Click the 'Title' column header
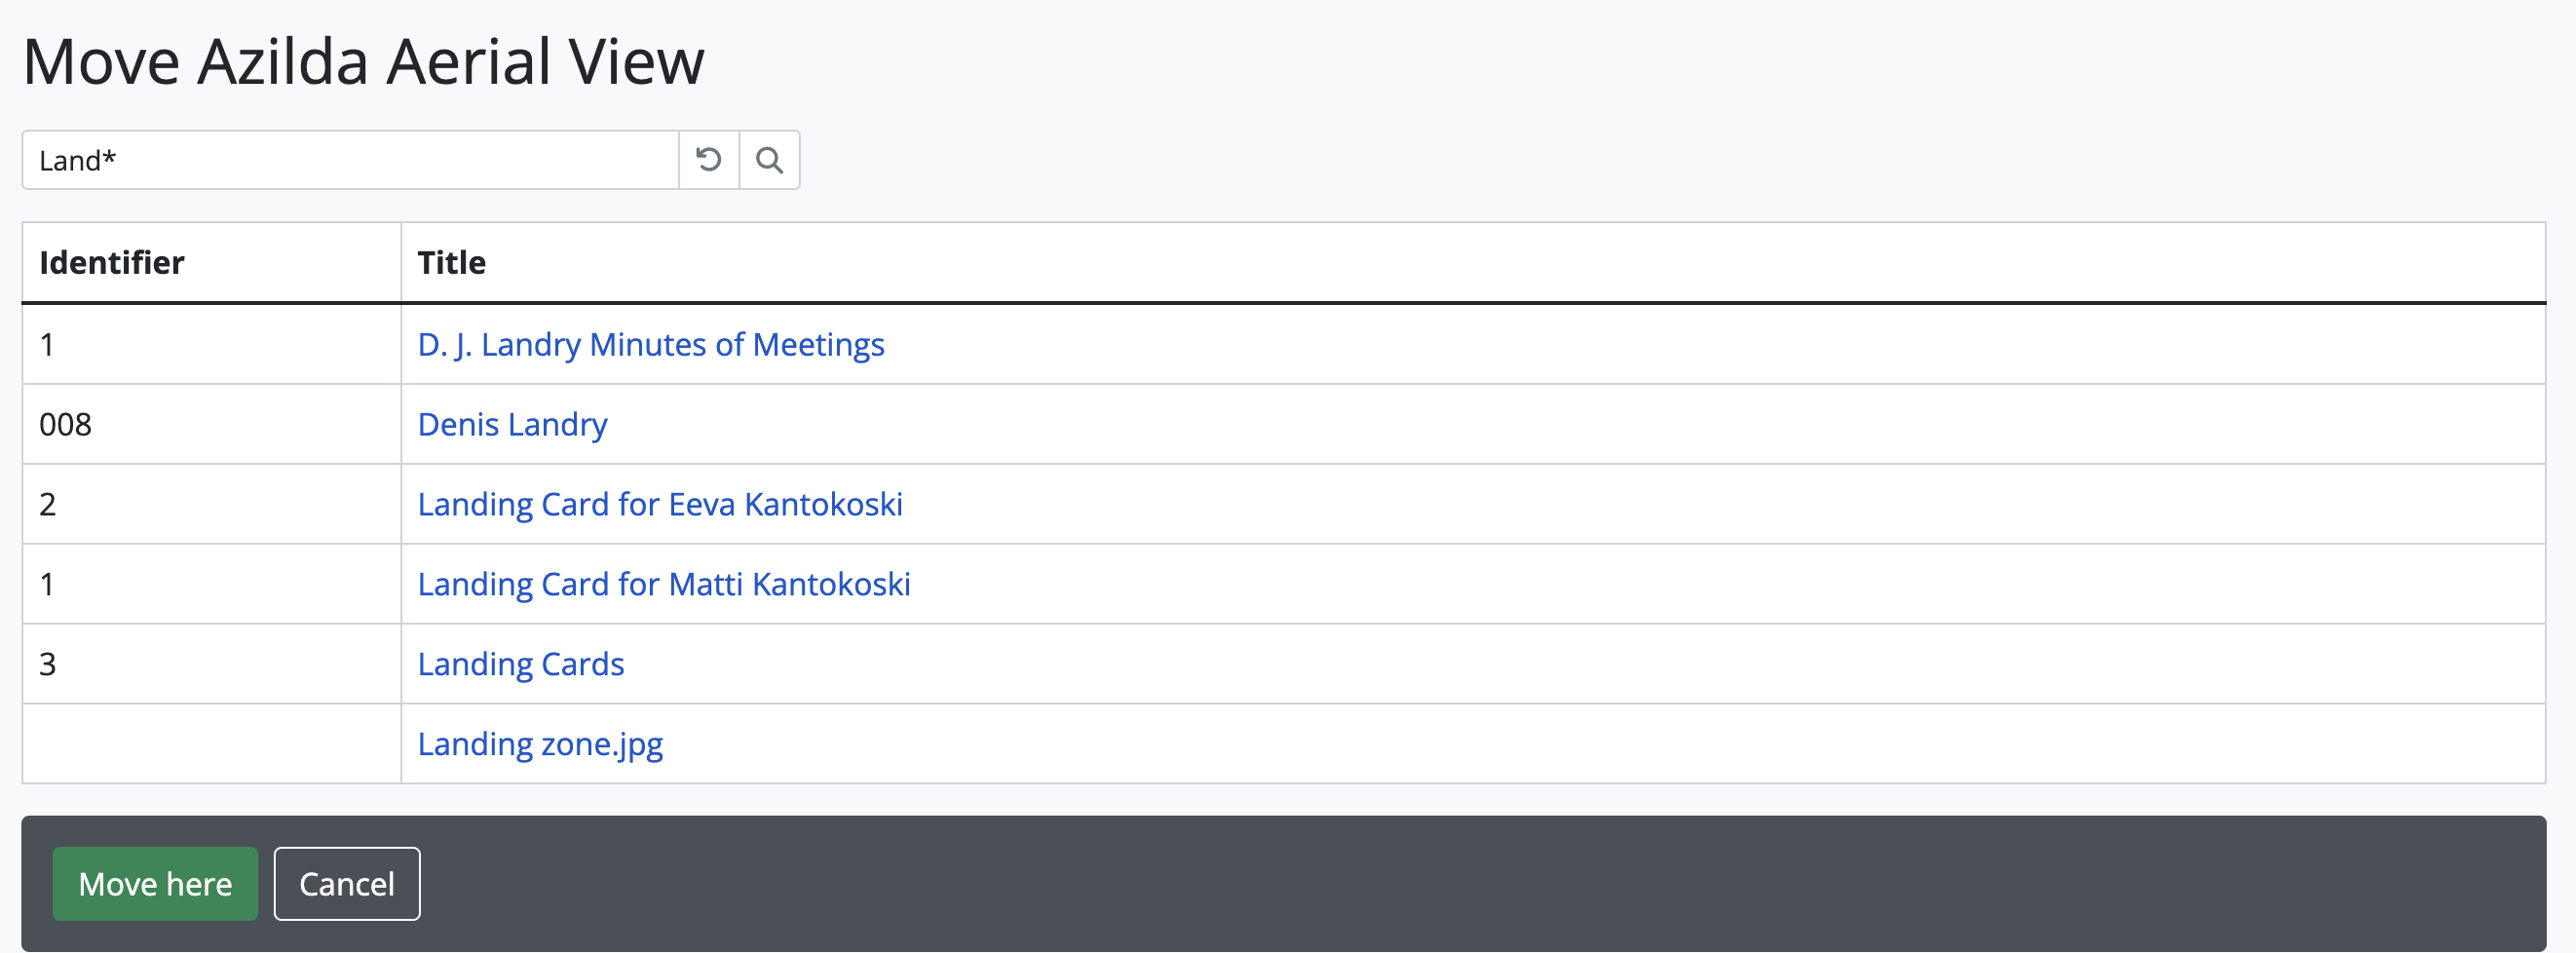Screen dimensions: 2576x953 pyautogui.click(x=451, y=263)
